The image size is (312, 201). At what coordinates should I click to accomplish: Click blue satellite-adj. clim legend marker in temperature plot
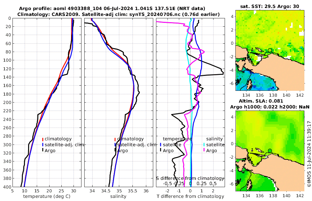[43, 145]
